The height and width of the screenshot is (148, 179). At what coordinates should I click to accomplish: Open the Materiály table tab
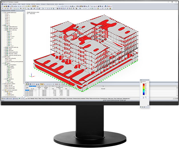pos(32,99)
